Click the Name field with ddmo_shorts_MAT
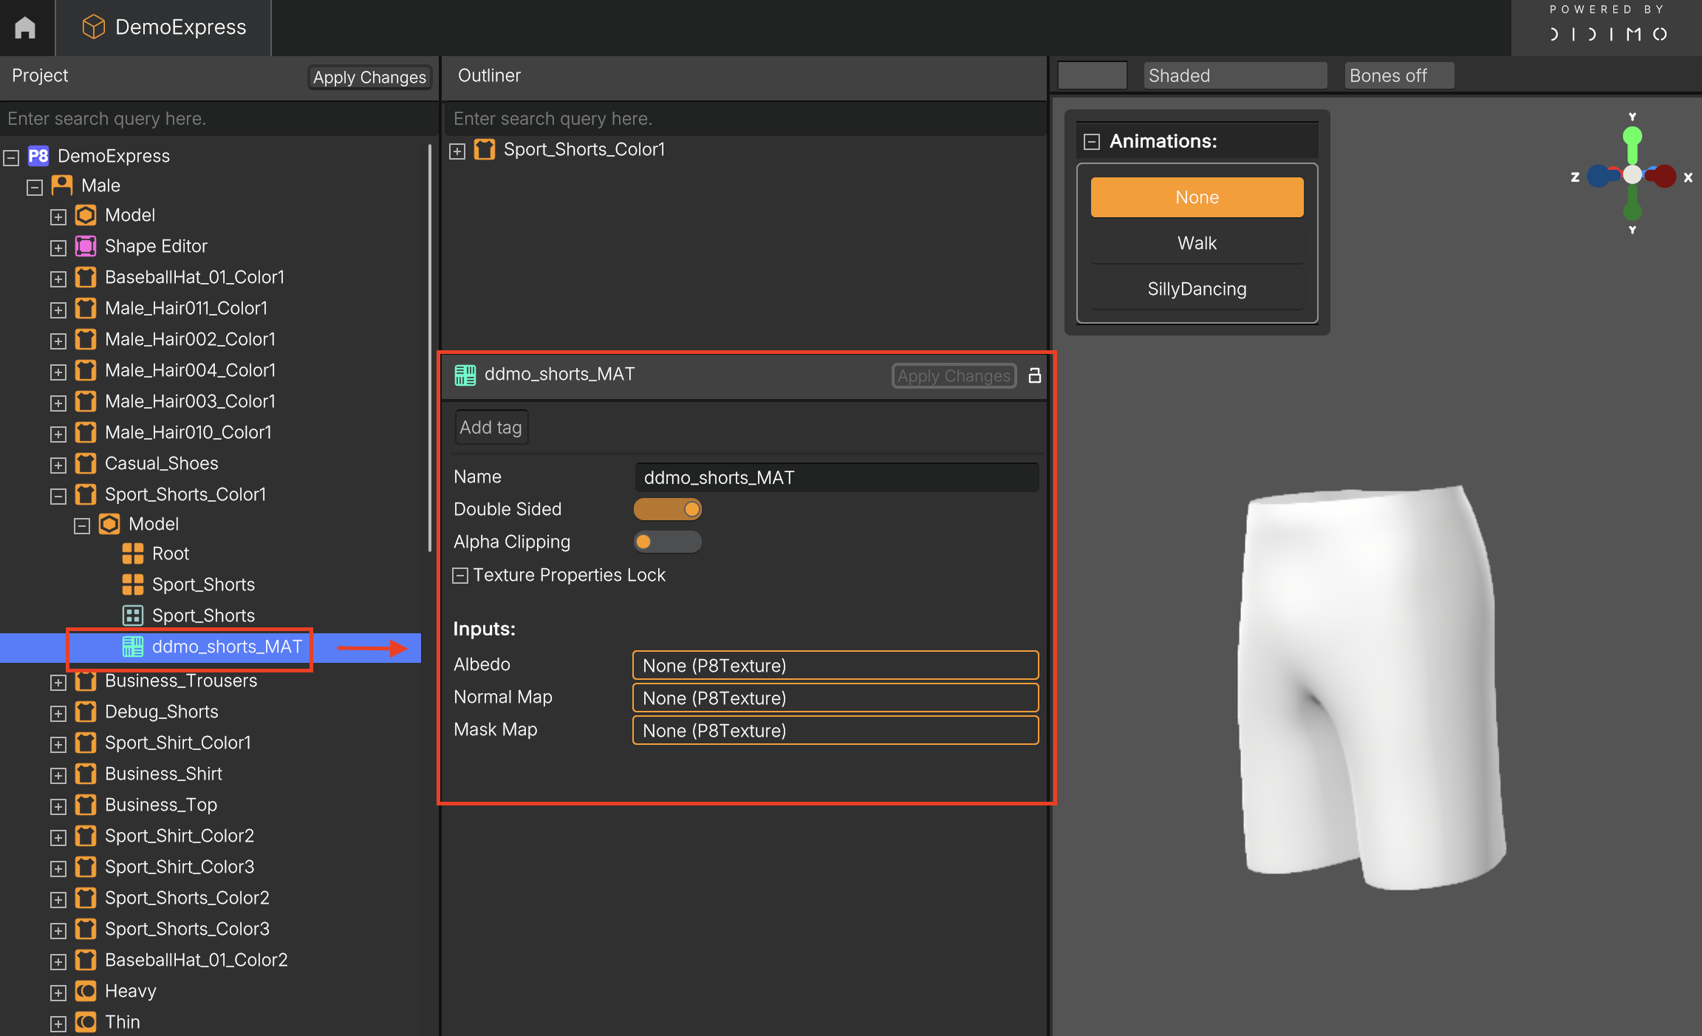This screenshot has height=1036, width=1702. coord(836,477)
